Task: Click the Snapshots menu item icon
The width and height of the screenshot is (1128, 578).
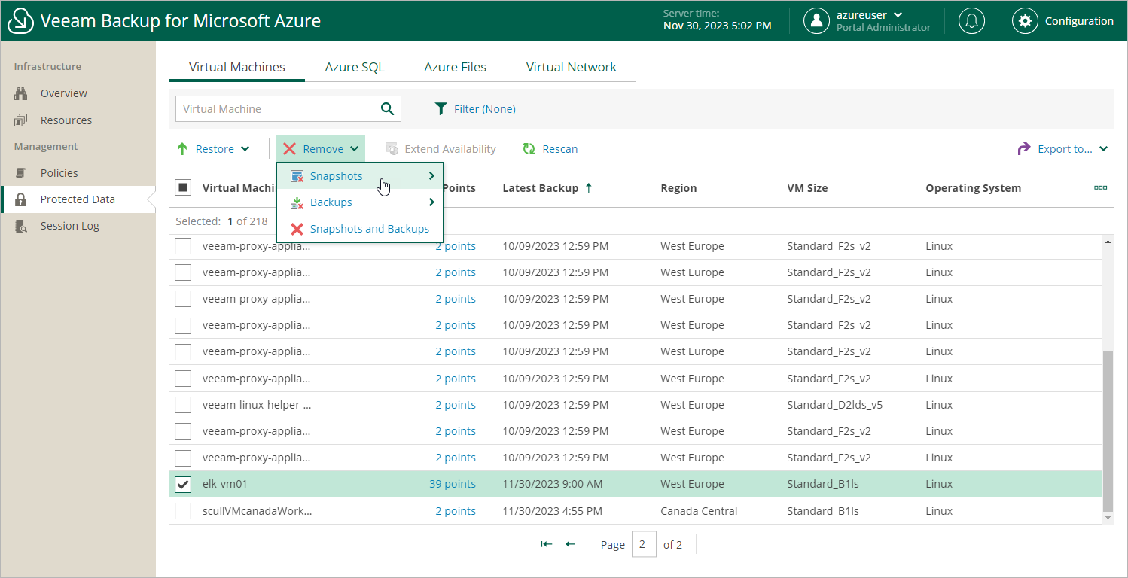Action: coord(297,176)
